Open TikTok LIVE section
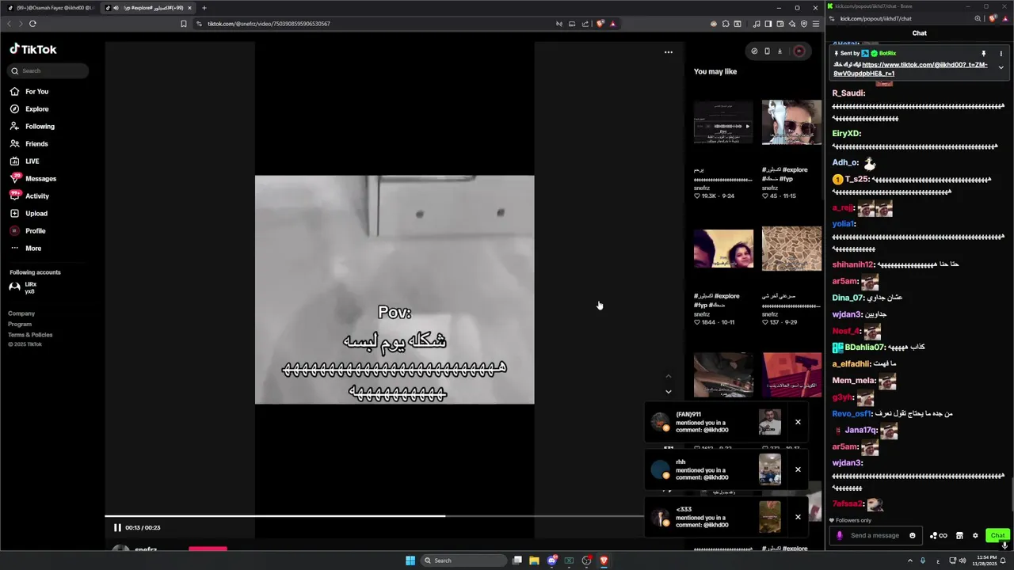This screenshot has height=570, width=1014. (x=25, y=161)
